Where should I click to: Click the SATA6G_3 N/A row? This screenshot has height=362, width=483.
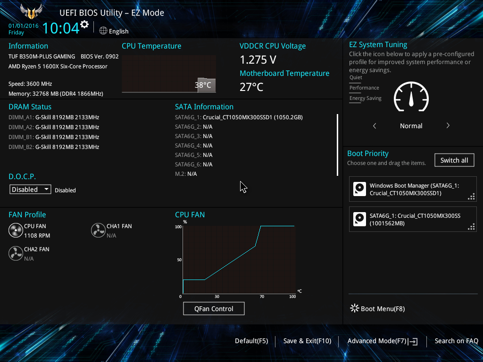194,136
